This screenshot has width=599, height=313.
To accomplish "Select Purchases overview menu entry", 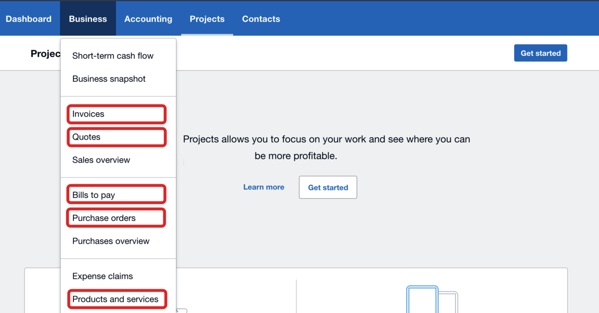I will click(118, 241).
